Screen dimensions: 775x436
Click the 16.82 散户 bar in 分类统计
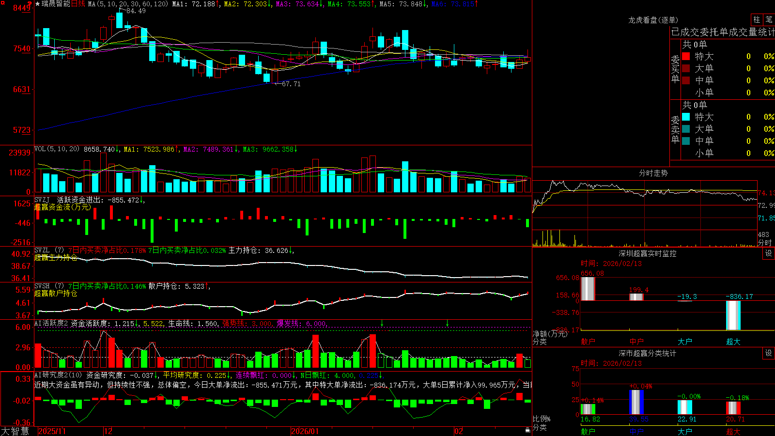(x=588, y=409)
